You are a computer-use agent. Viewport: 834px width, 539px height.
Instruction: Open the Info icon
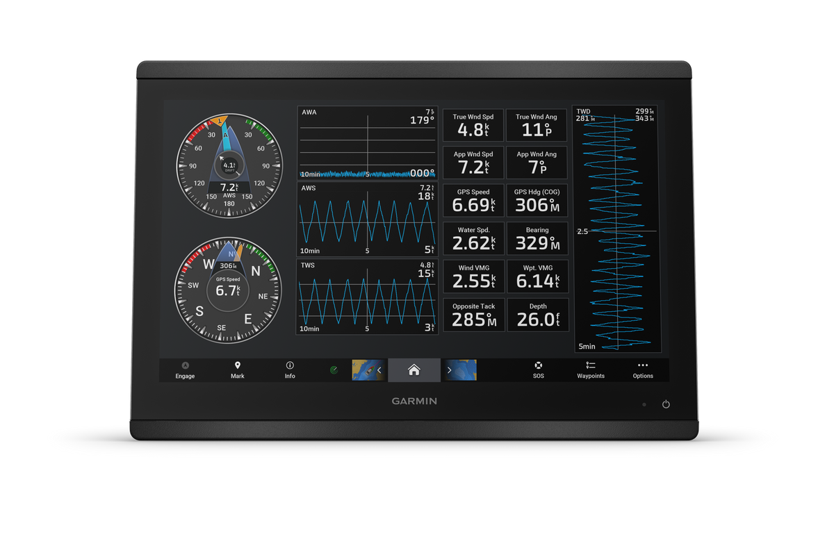tap(290, 365)
